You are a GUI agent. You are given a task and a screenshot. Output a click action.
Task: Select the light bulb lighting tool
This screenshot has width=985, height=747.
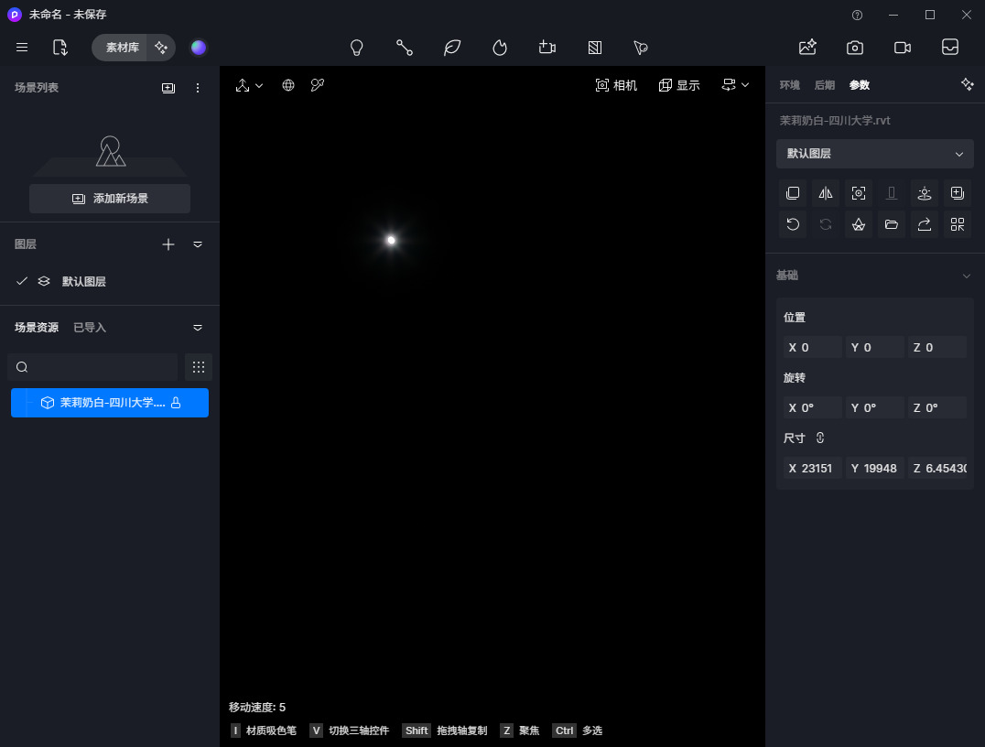point(357,48)
